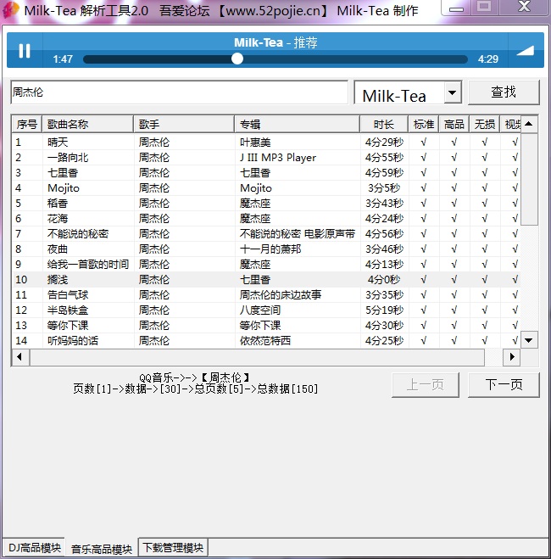Screen dimensions: 551x559
Task: Select the song 晴天
Action: [x=58, y=143]
